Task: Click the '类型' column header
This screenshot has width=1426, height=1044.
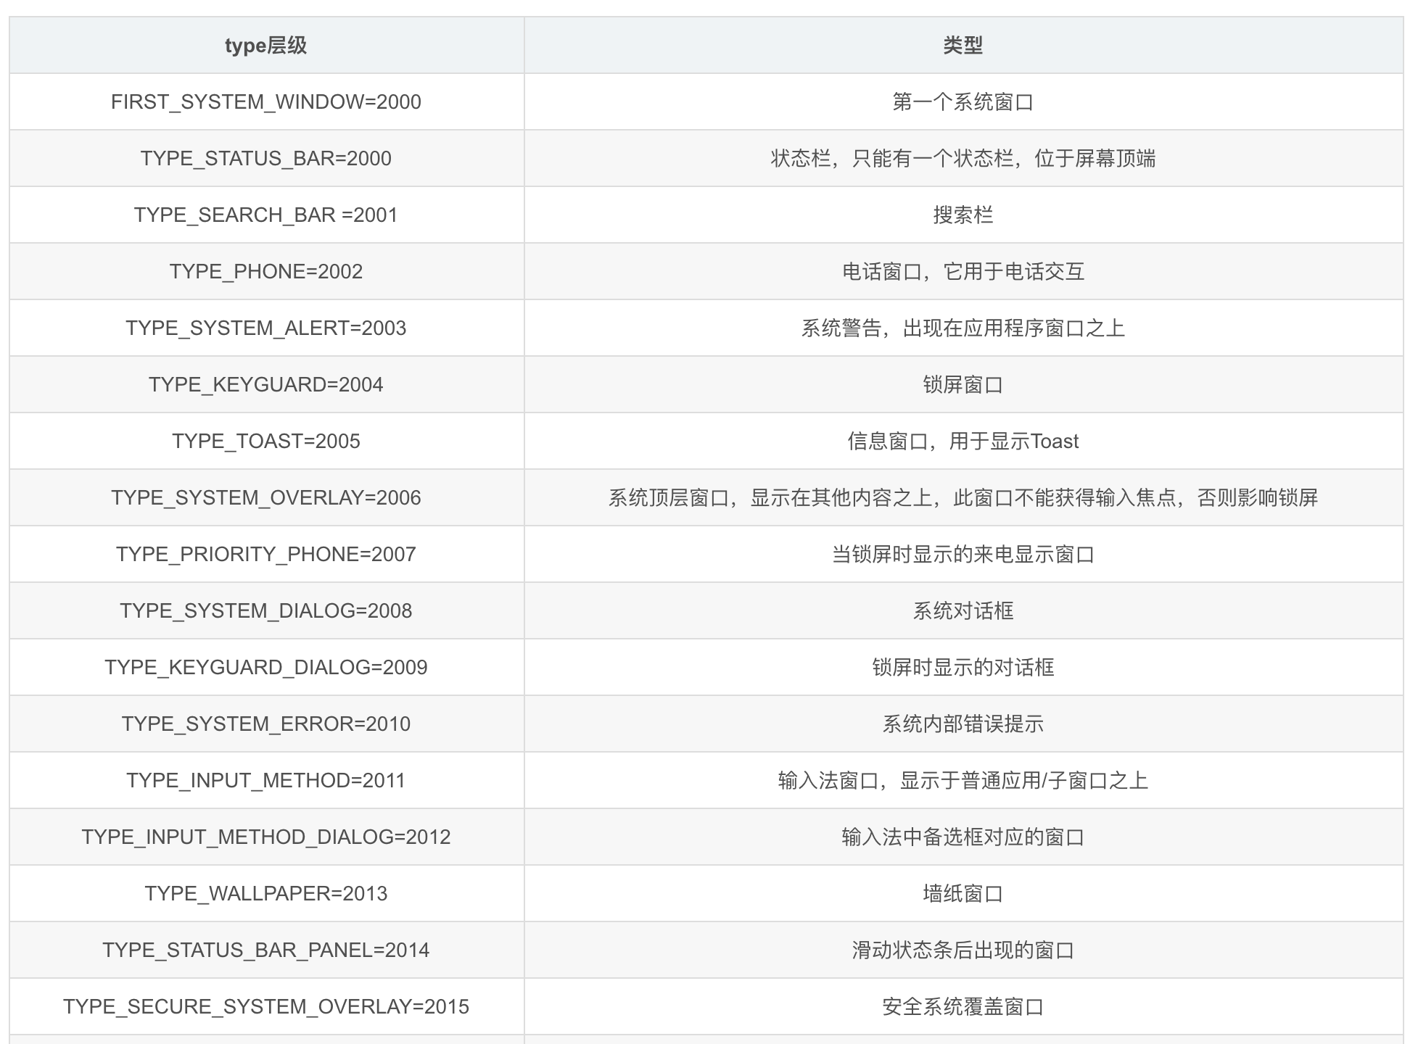Action: pos(963,46)
